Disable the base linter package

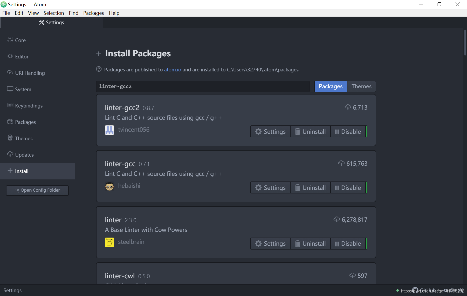pos(348,244)
